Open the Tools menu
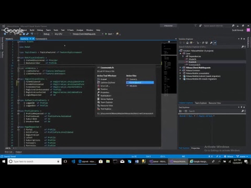The width and height of the screenshot is (251, 188). [56, 30]
